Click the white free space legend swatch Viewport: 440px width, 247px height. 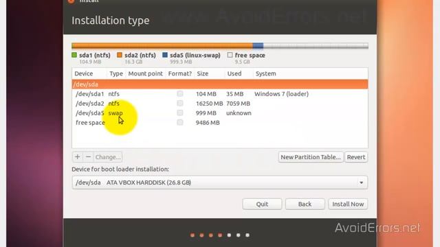[x=230, y=55]
